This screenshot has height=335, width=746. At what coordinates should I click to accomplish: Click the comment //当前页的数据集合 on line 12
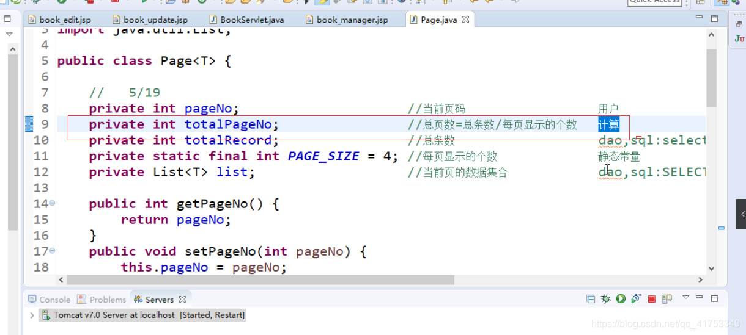pyautogui.click(x=457, y=172)
